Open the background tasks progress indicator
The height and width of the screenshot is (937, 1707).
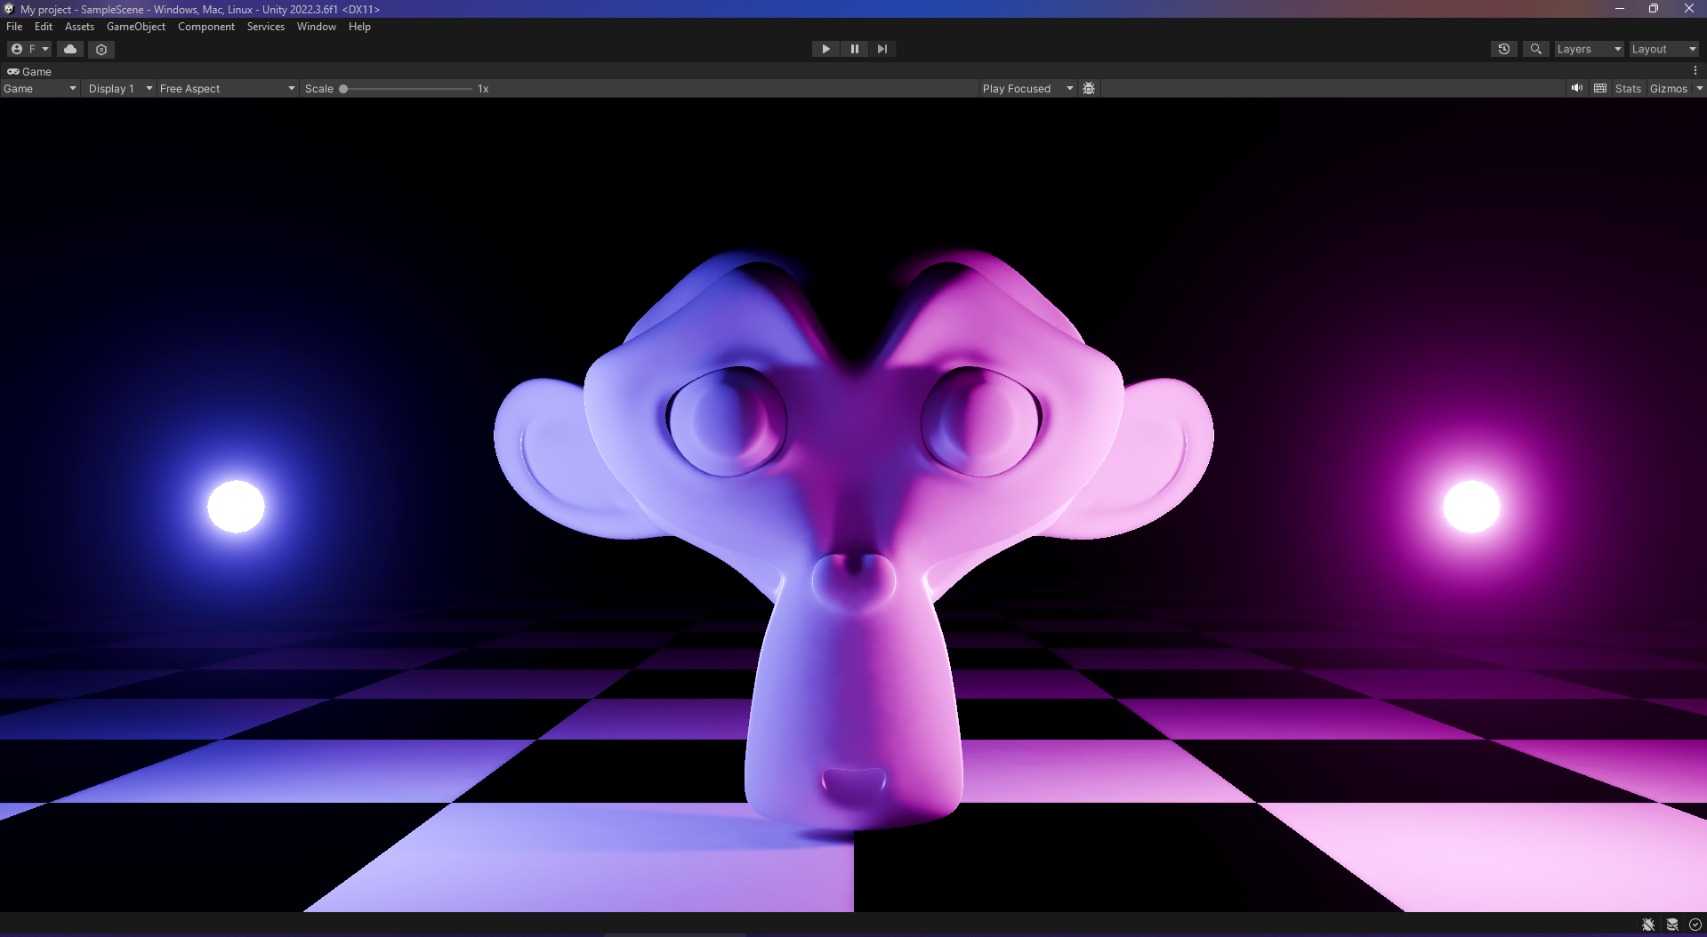tap(1695, 925)
